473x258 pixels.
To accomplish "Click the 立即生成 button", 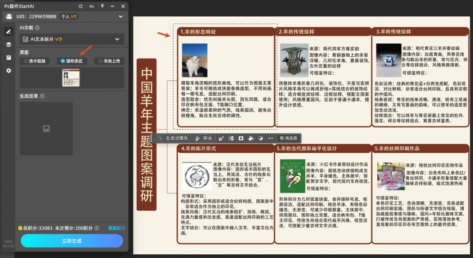I will (72, 241).
